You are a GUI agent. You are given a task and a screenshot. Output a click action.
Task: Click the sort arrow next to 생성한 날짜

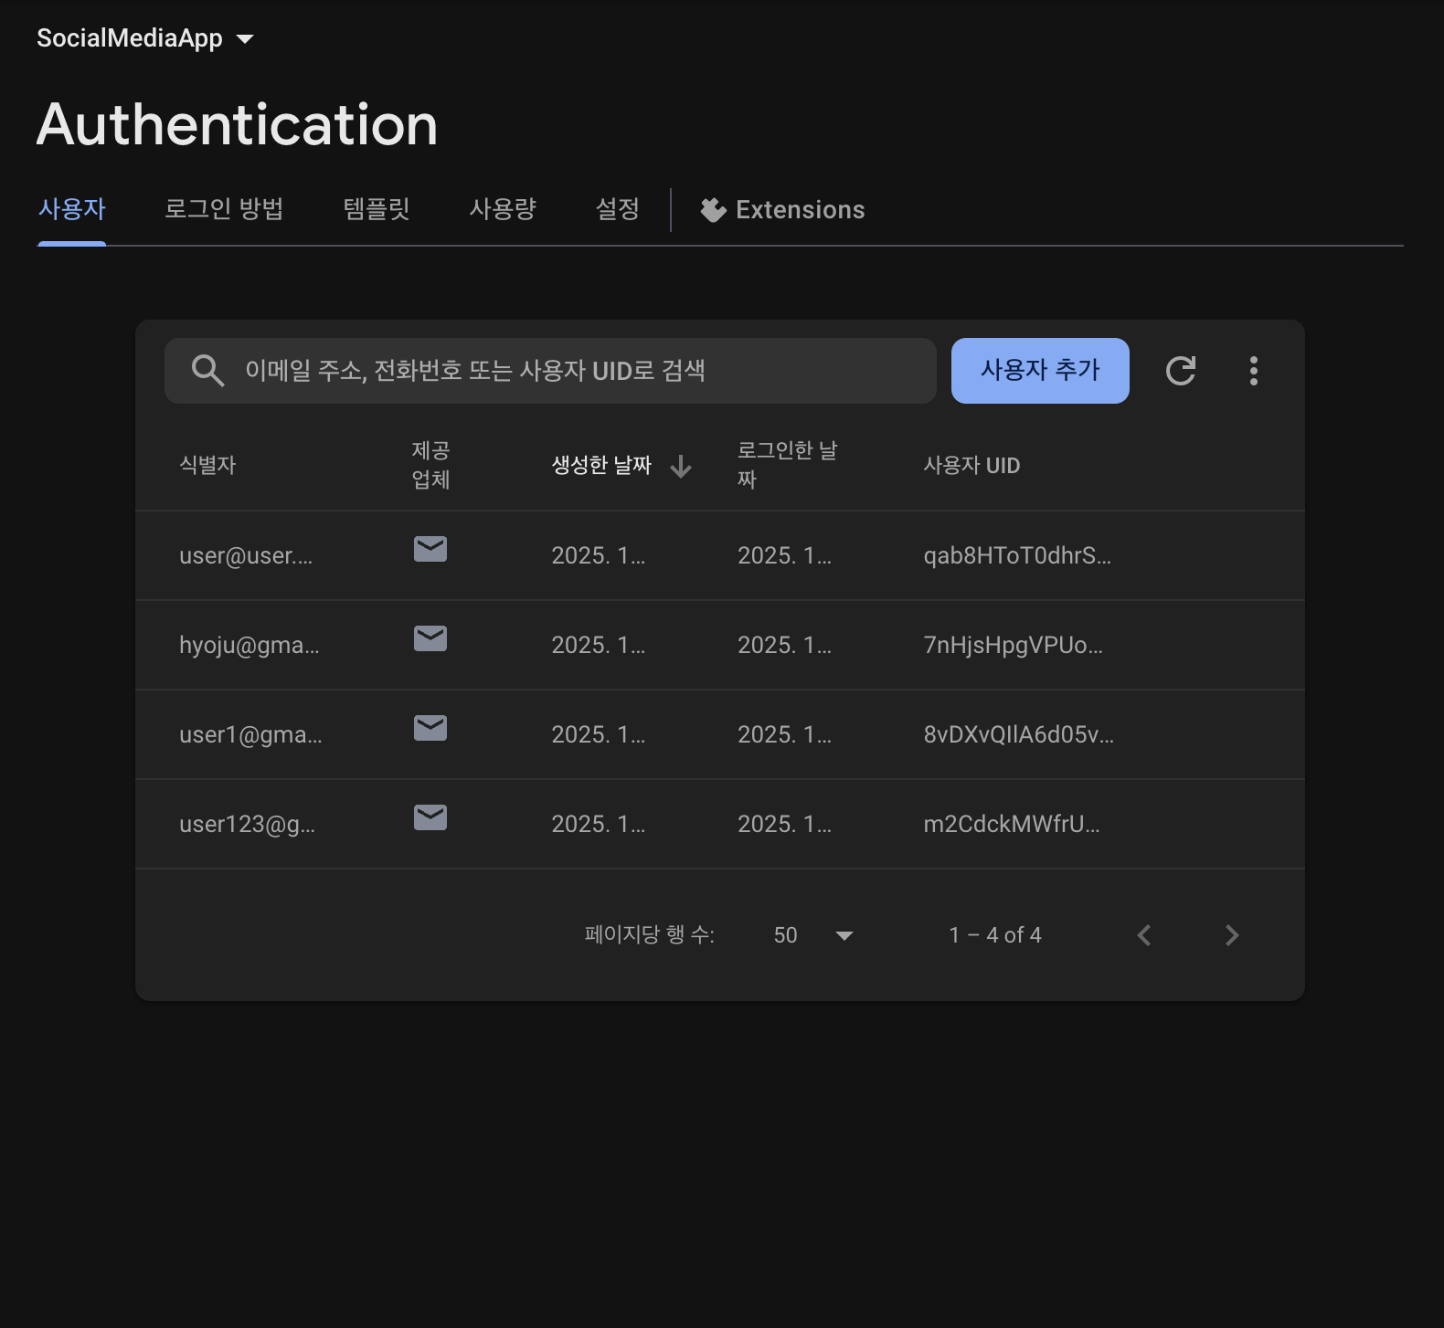click(x=681, y=467)
